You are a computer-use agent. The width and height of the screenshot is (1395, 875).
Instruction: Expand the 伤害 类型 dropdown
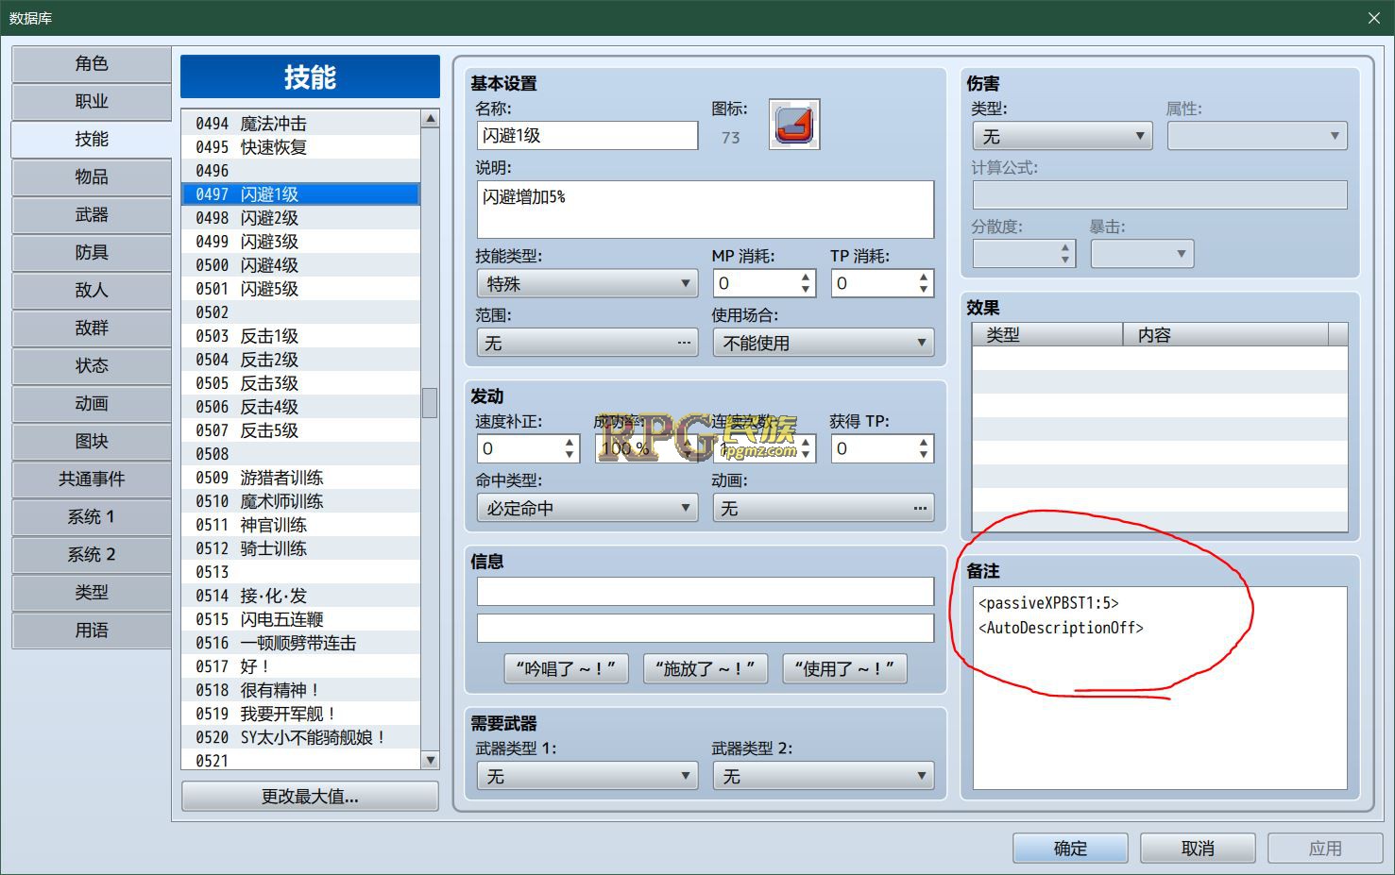tap(1063, 136)
